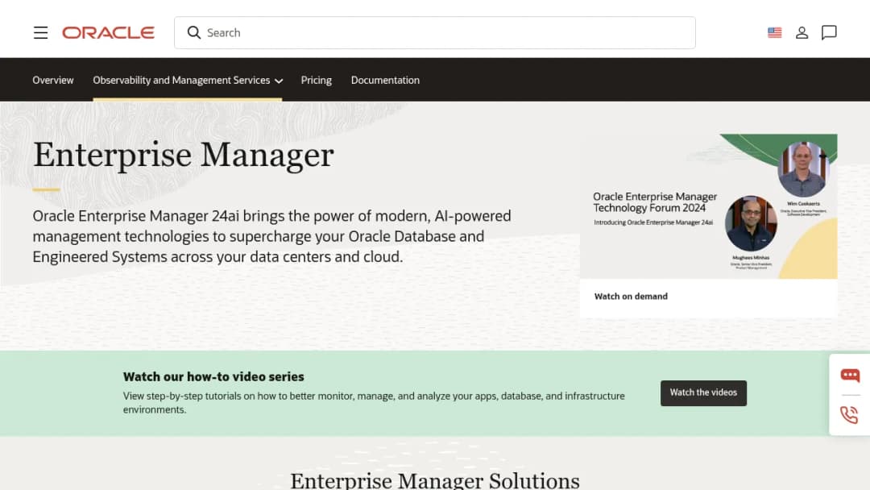Click the Enterprise Manager heading text

[183, 156]
